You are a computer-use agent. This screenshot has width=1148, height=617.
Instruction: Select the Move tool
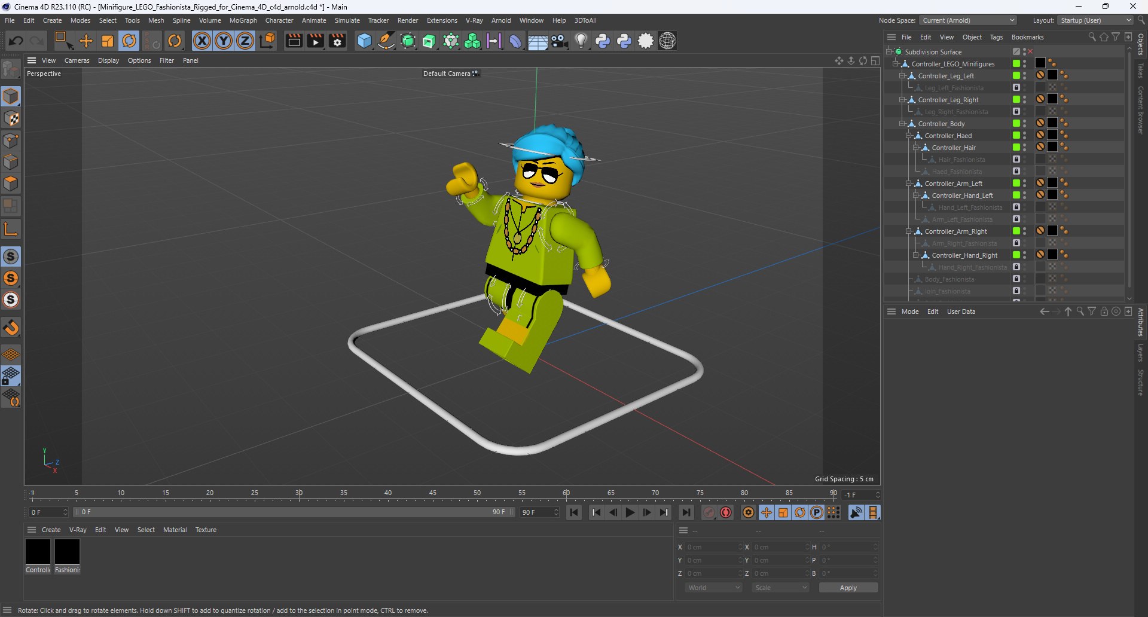click(86, 41)
